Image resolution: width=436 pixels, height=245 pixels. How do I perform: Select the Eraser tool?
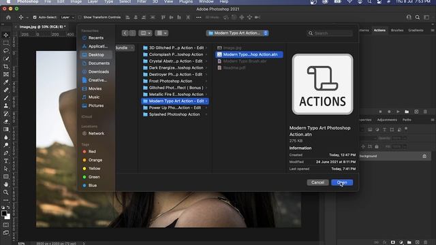coord(6,121)
